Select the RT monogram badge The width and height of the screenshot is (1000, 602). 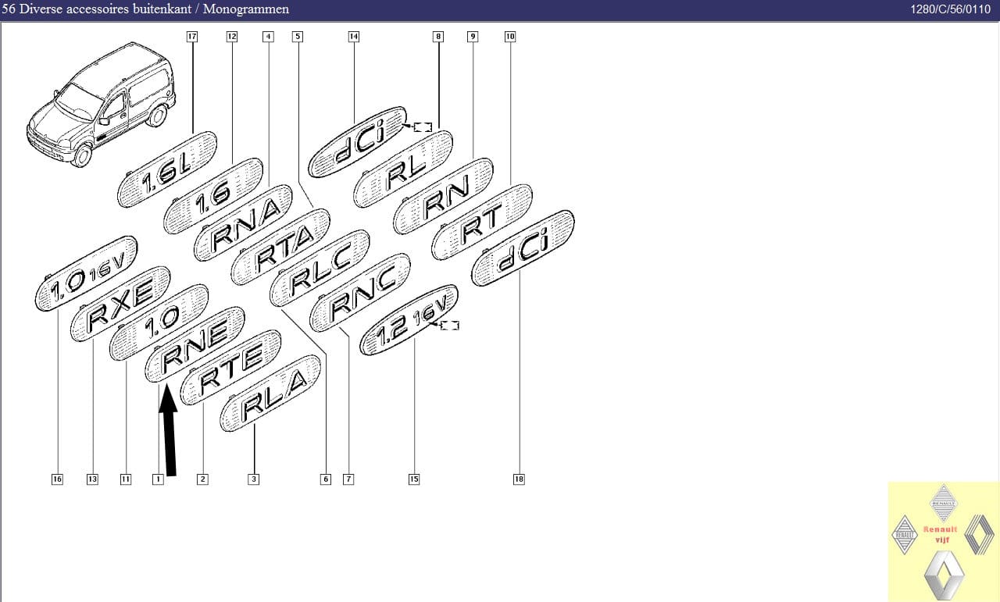click(x=482, y=222)
